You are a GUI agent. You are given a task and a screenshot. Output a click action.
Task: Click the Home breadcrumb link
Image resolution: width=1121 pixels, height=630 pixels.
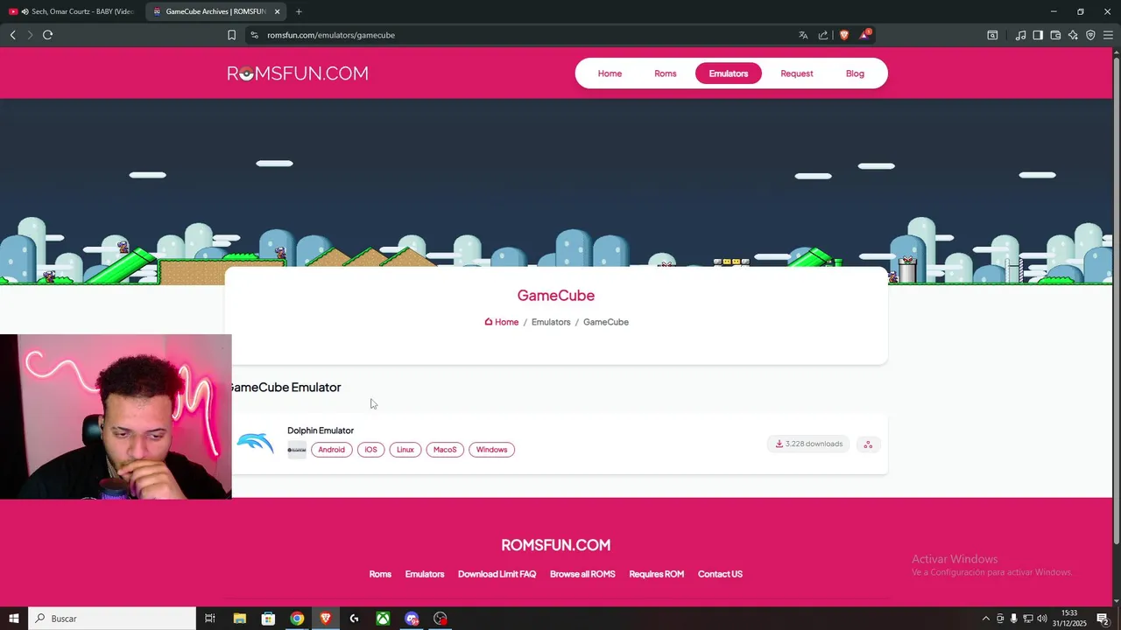point(502,322)
